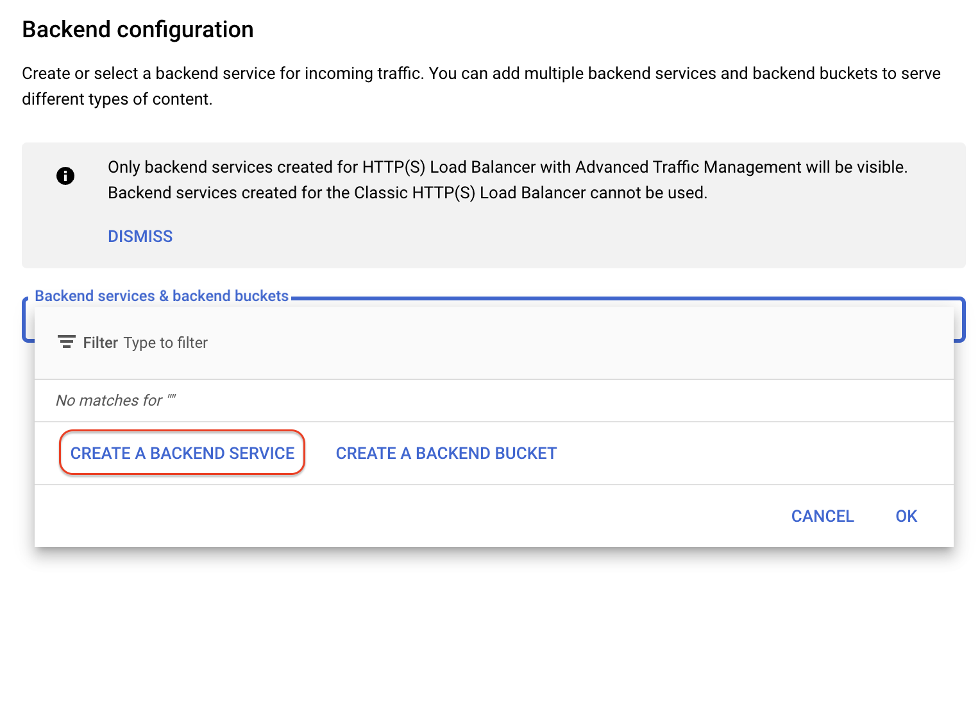Image resolution: width=980 pixels, height=724 pixels.
Task: Click the highlighted red outline around CREATE A BACKEND SERVICE
Action: coord(182,452)
